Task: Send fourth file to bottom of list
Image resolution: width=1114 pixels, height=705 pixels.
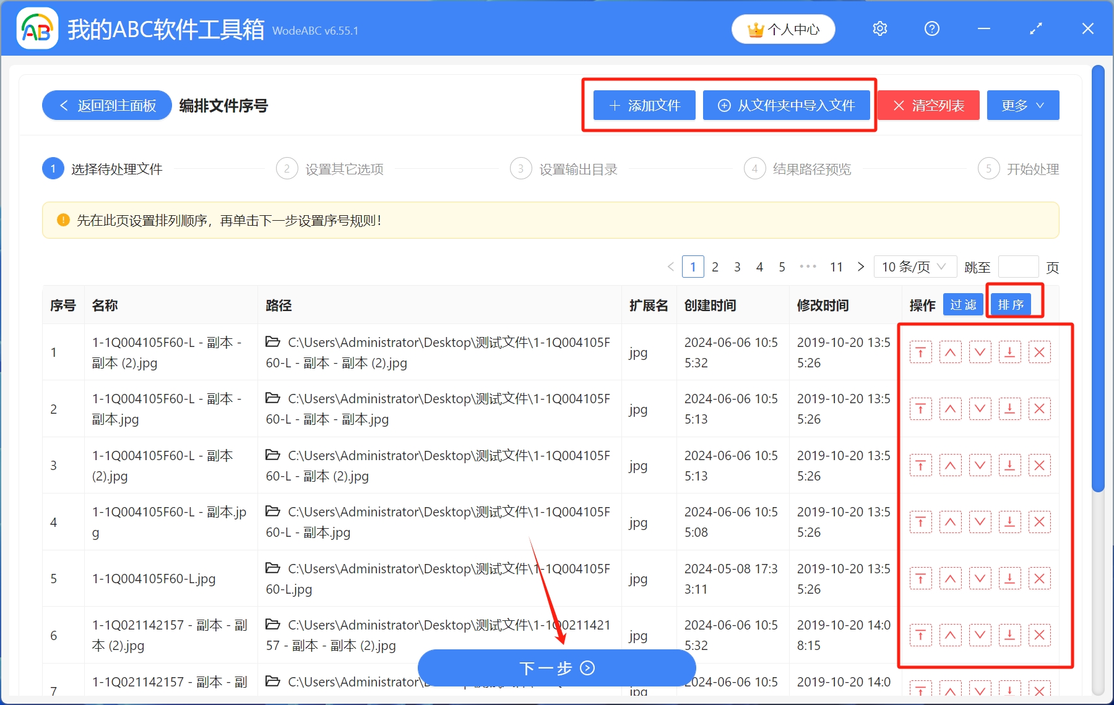Action: click(1009, 521)
